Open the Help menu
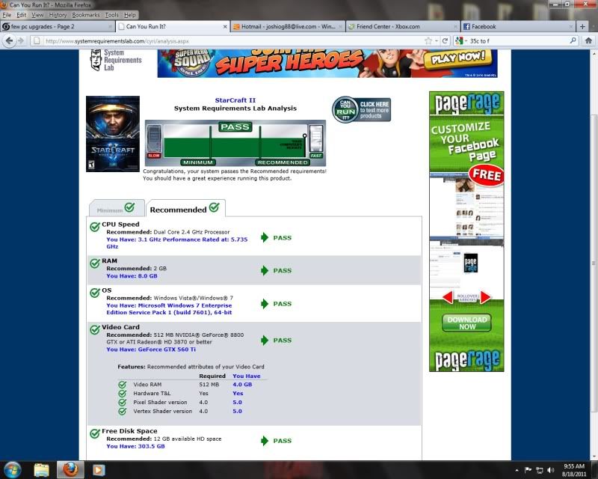 (129, 15)
